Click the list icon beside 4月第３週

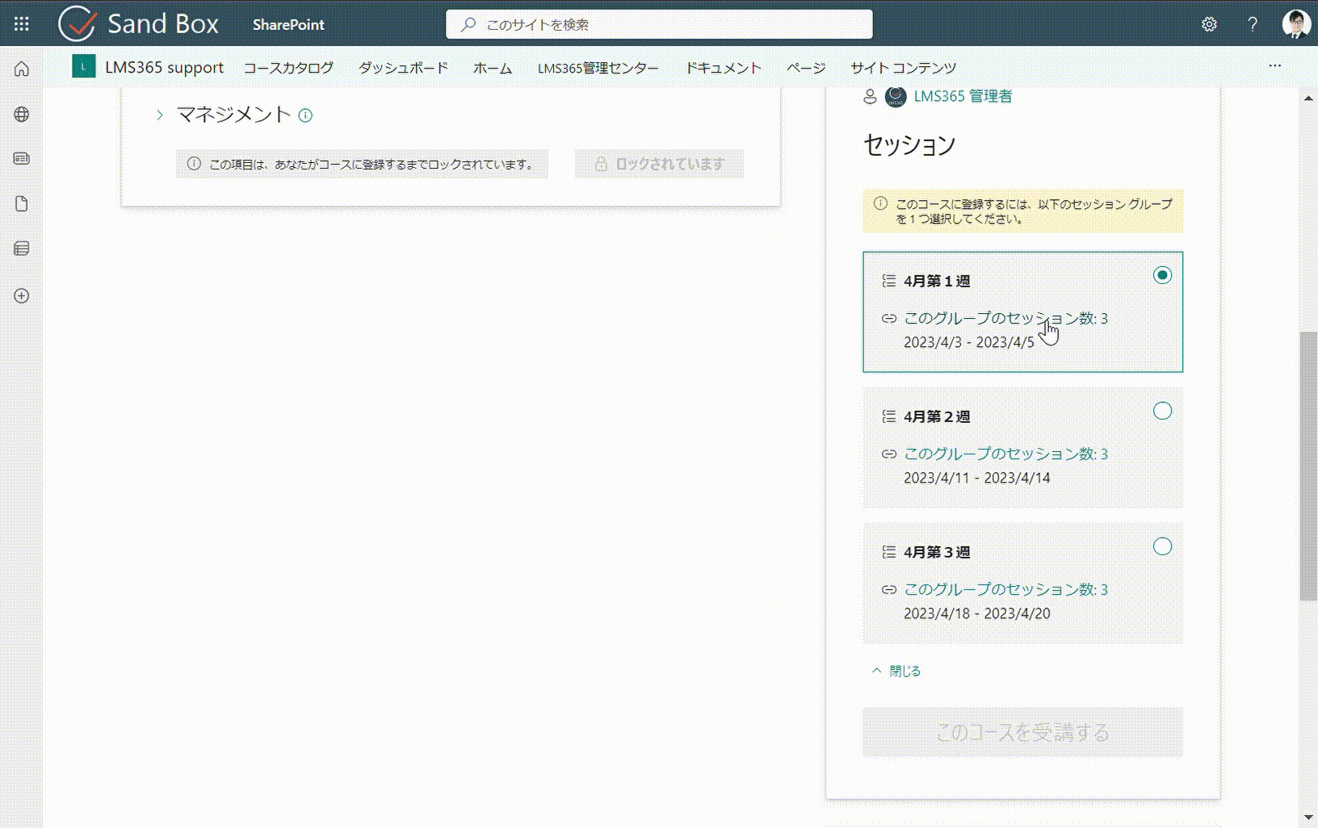click(x=889, y=552)
